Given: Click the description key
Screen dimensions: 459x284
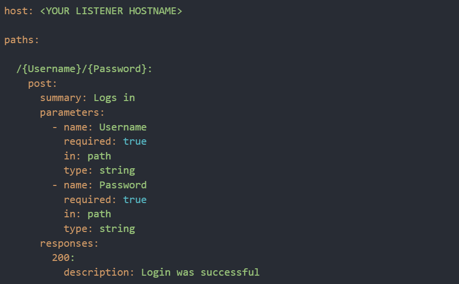Looking at the screenshot, I should (x=98, y=272).
